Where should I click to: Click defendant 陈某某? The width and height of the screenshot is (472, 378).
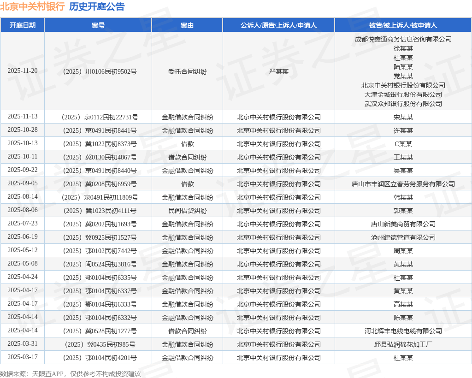click(403, 318)
